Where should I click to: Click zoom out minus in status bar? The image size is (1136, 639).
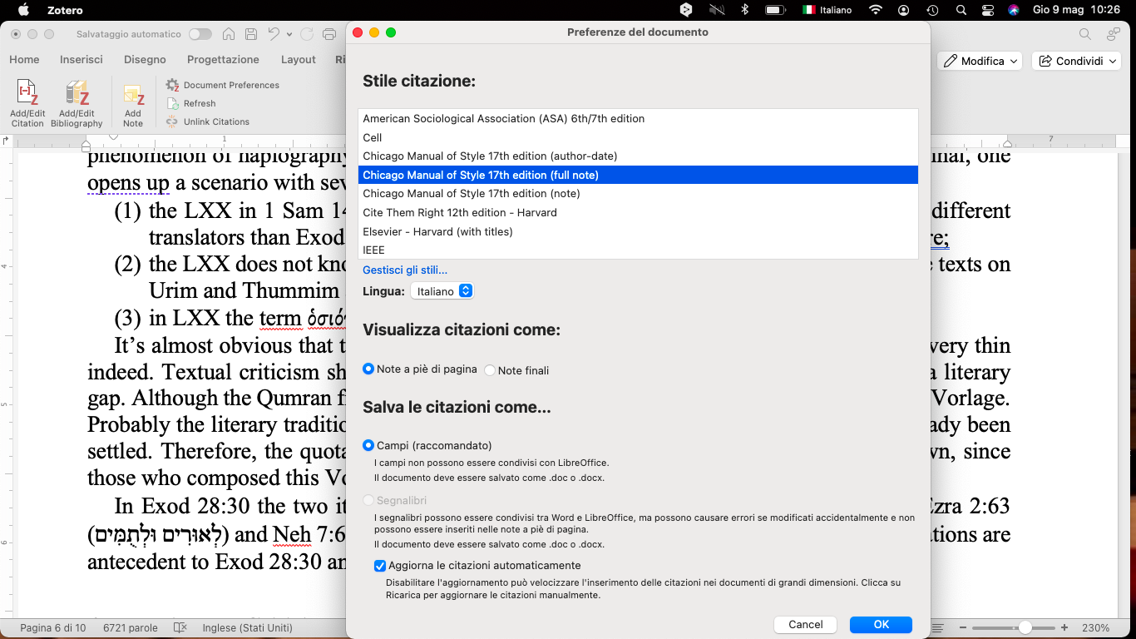(x=962, y=627)
